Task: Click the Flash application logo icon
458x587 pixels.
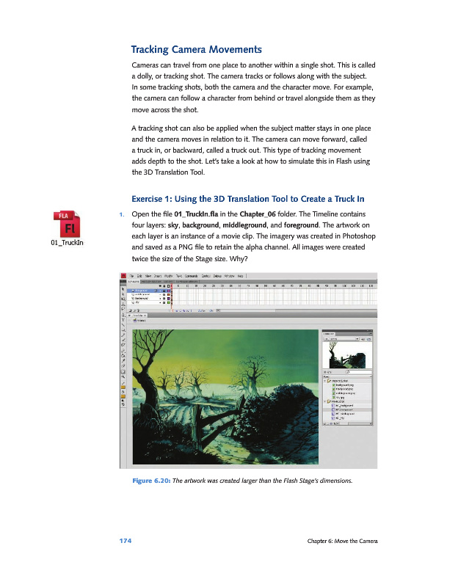Action: click(123, 275)
